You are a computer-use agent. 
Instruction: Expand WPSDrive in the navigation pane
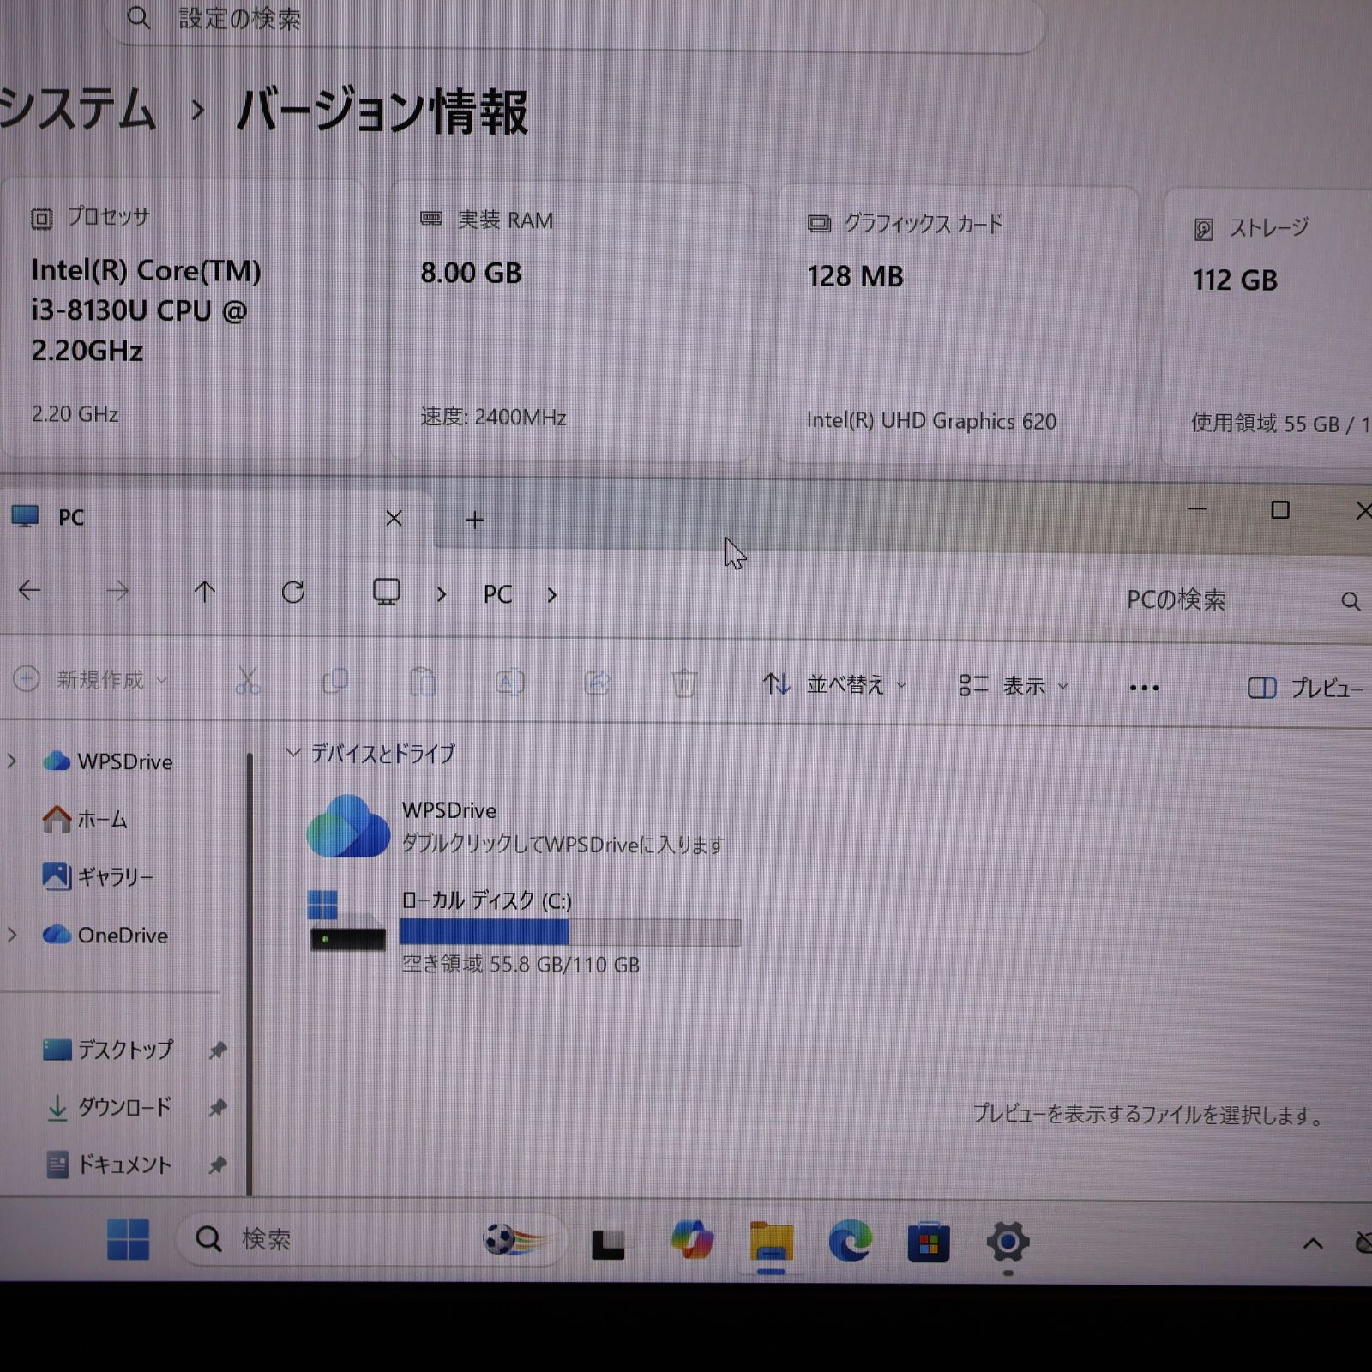pos(12,761)
